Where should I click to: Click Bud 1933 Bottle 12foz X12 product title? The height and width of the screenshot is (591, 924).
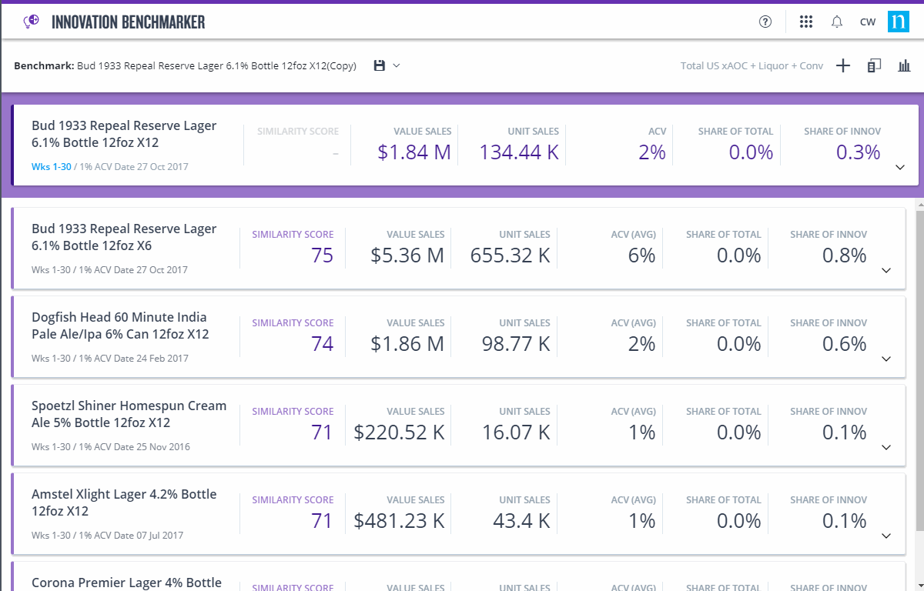point(124,134)
